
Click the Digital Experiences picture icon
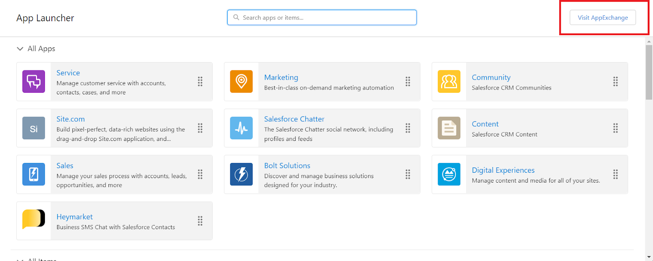point(449,174)
